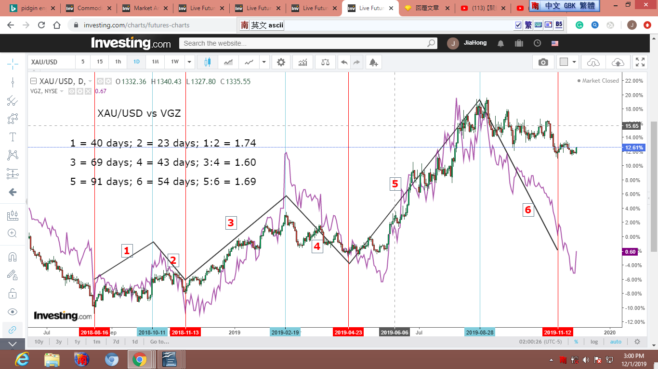The image size is (658, 369).
Task: Create an alert with the bell icon
Action: click(x=373, y=62)
